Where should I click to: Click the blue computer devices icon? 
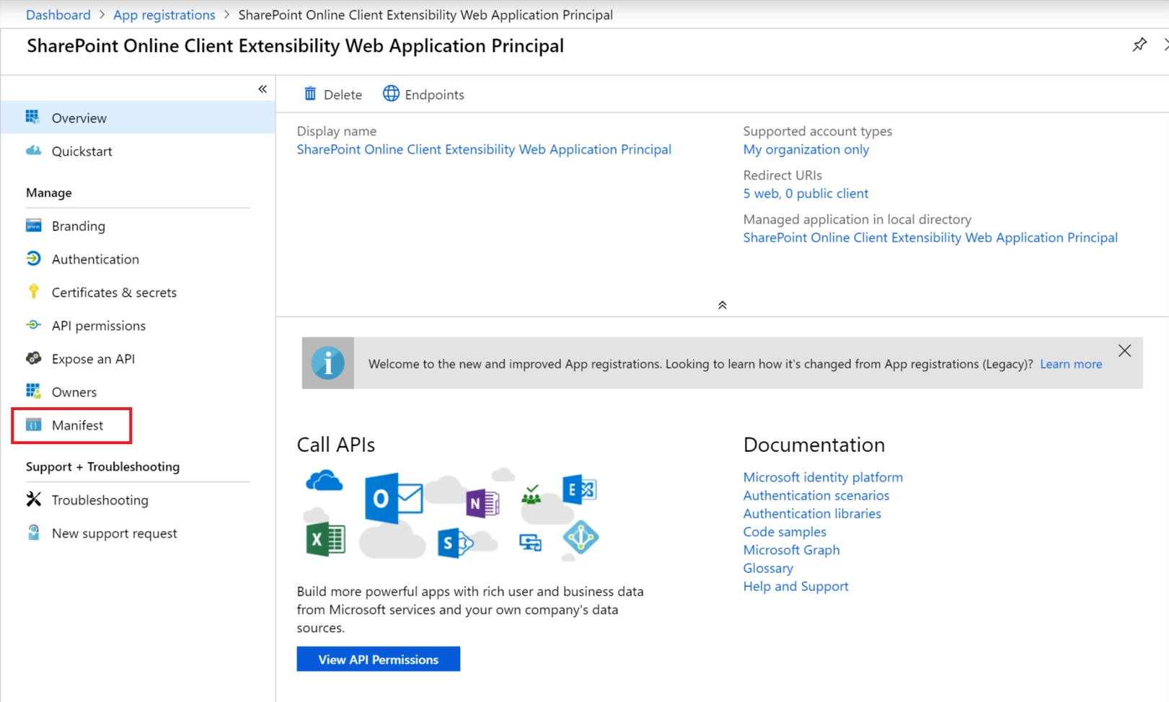click(x=530, y=542)
